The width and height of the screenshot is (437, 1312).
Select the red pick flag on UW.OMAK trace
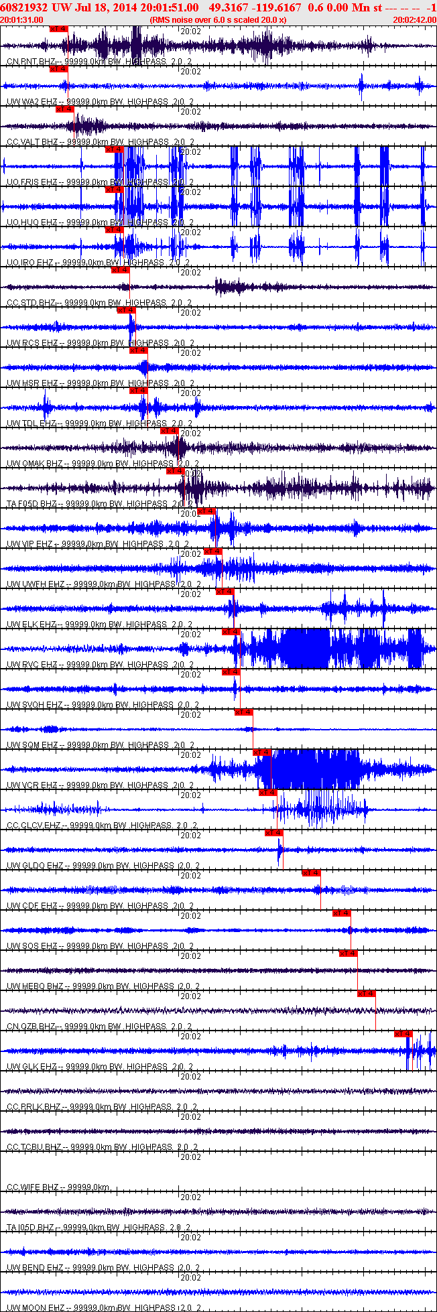tap(170, 430)
